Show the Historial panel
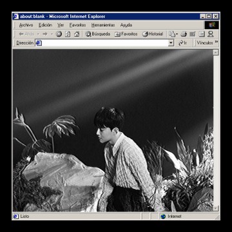Image resolution: width=232 pixels, height=232 pixels. click(153, 34)
